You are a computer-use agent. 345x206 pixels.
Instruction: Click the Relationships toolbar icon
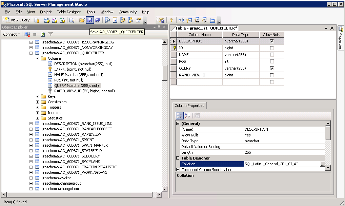coord(181,20)
